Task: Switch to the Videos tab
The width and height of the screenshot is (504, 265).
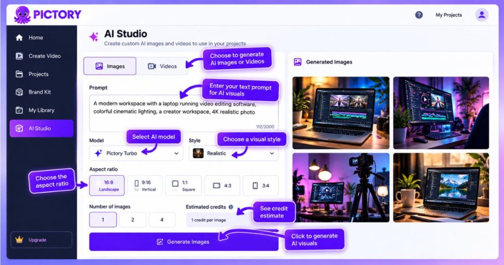Action: (162, 66)
